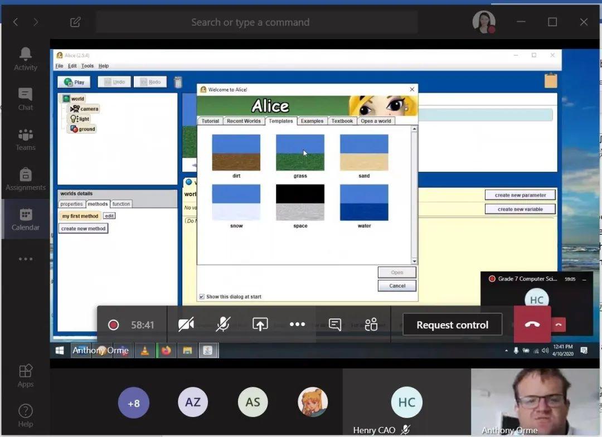Open Assignments in the Teams sidebar
Image resolution: width=602 pixels, height=437 pixels.
click(25, 179)
